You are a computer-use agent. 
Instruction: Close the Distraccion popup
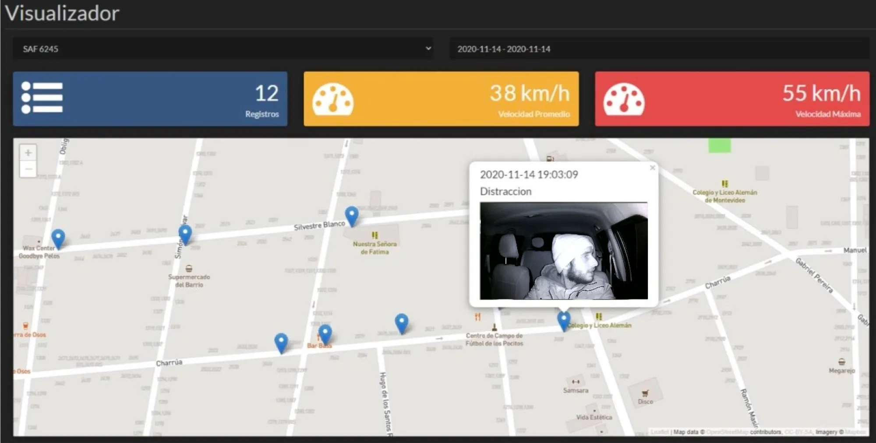(652, 168)
